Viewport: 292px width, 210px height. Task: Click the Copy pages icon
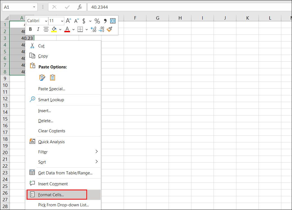32,56
